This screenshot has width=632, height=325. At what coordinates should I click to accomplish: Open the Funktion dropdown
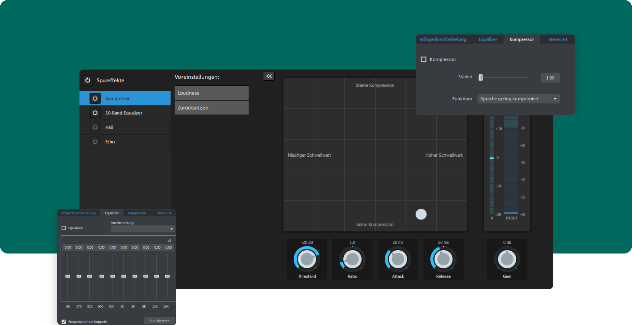518,99
